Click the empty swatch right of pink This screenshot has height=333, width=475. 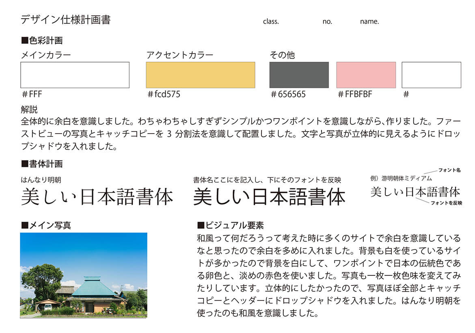(431, 75)
